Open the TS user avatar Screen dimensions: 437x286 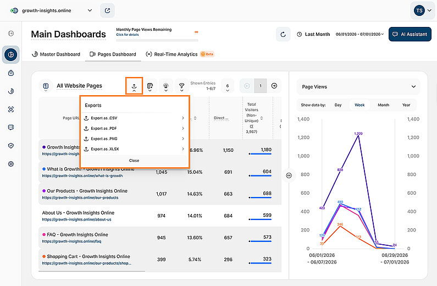[x=419, y=10]
